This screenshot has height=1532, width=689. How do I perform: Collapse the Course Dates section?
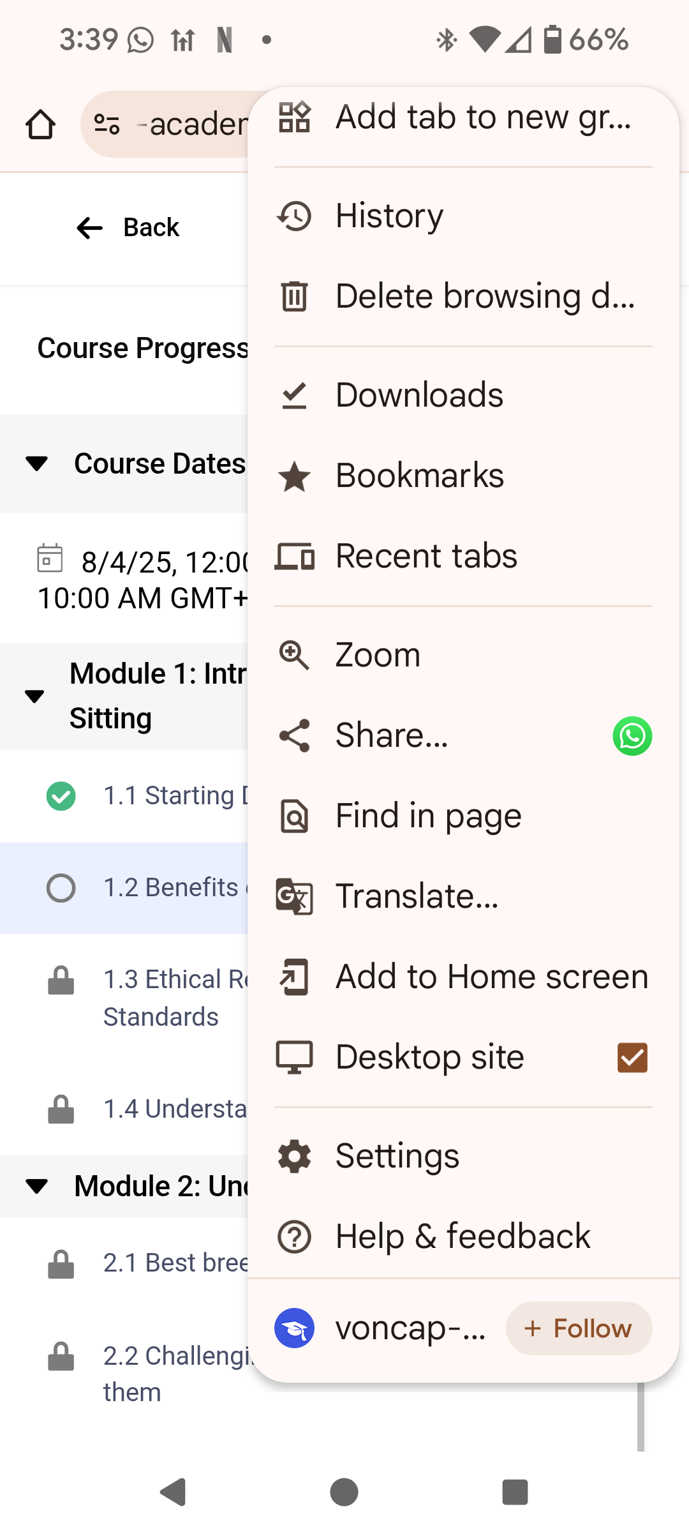click(37, 464)
